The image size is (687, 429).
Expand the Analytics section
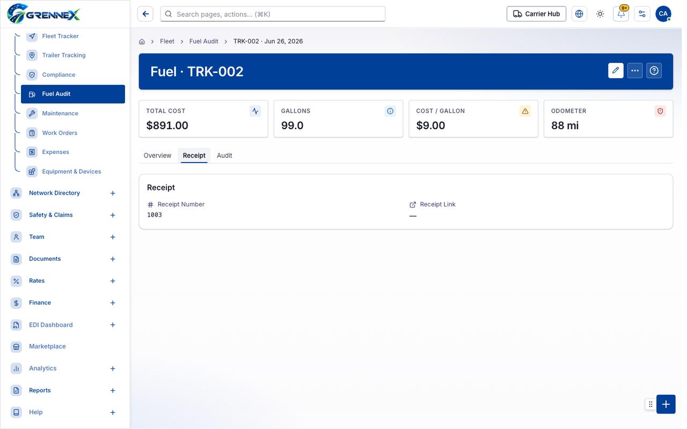(x=113, y=368)
